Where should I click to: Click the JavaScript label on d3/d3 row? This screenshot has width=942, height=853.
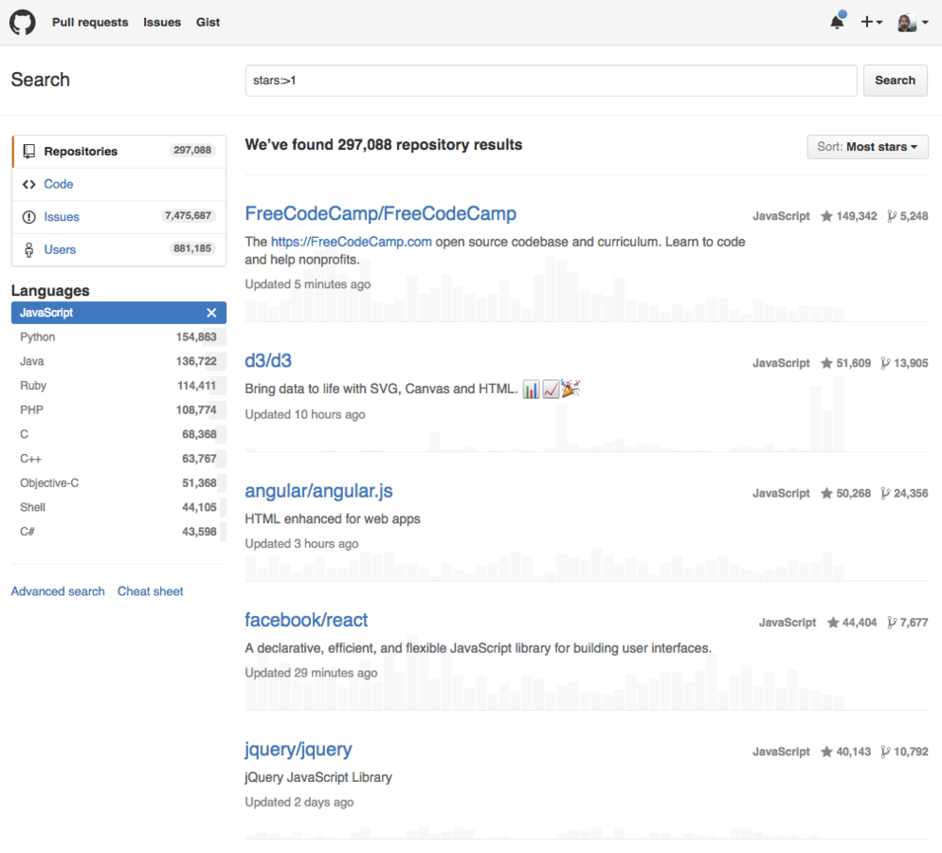pos(781,363)
